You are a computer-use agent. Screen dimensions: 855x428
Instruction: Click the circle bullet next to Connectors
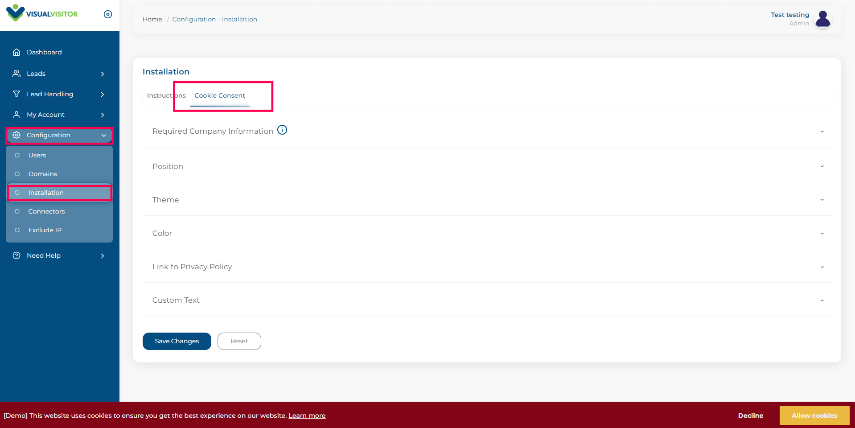17,211
